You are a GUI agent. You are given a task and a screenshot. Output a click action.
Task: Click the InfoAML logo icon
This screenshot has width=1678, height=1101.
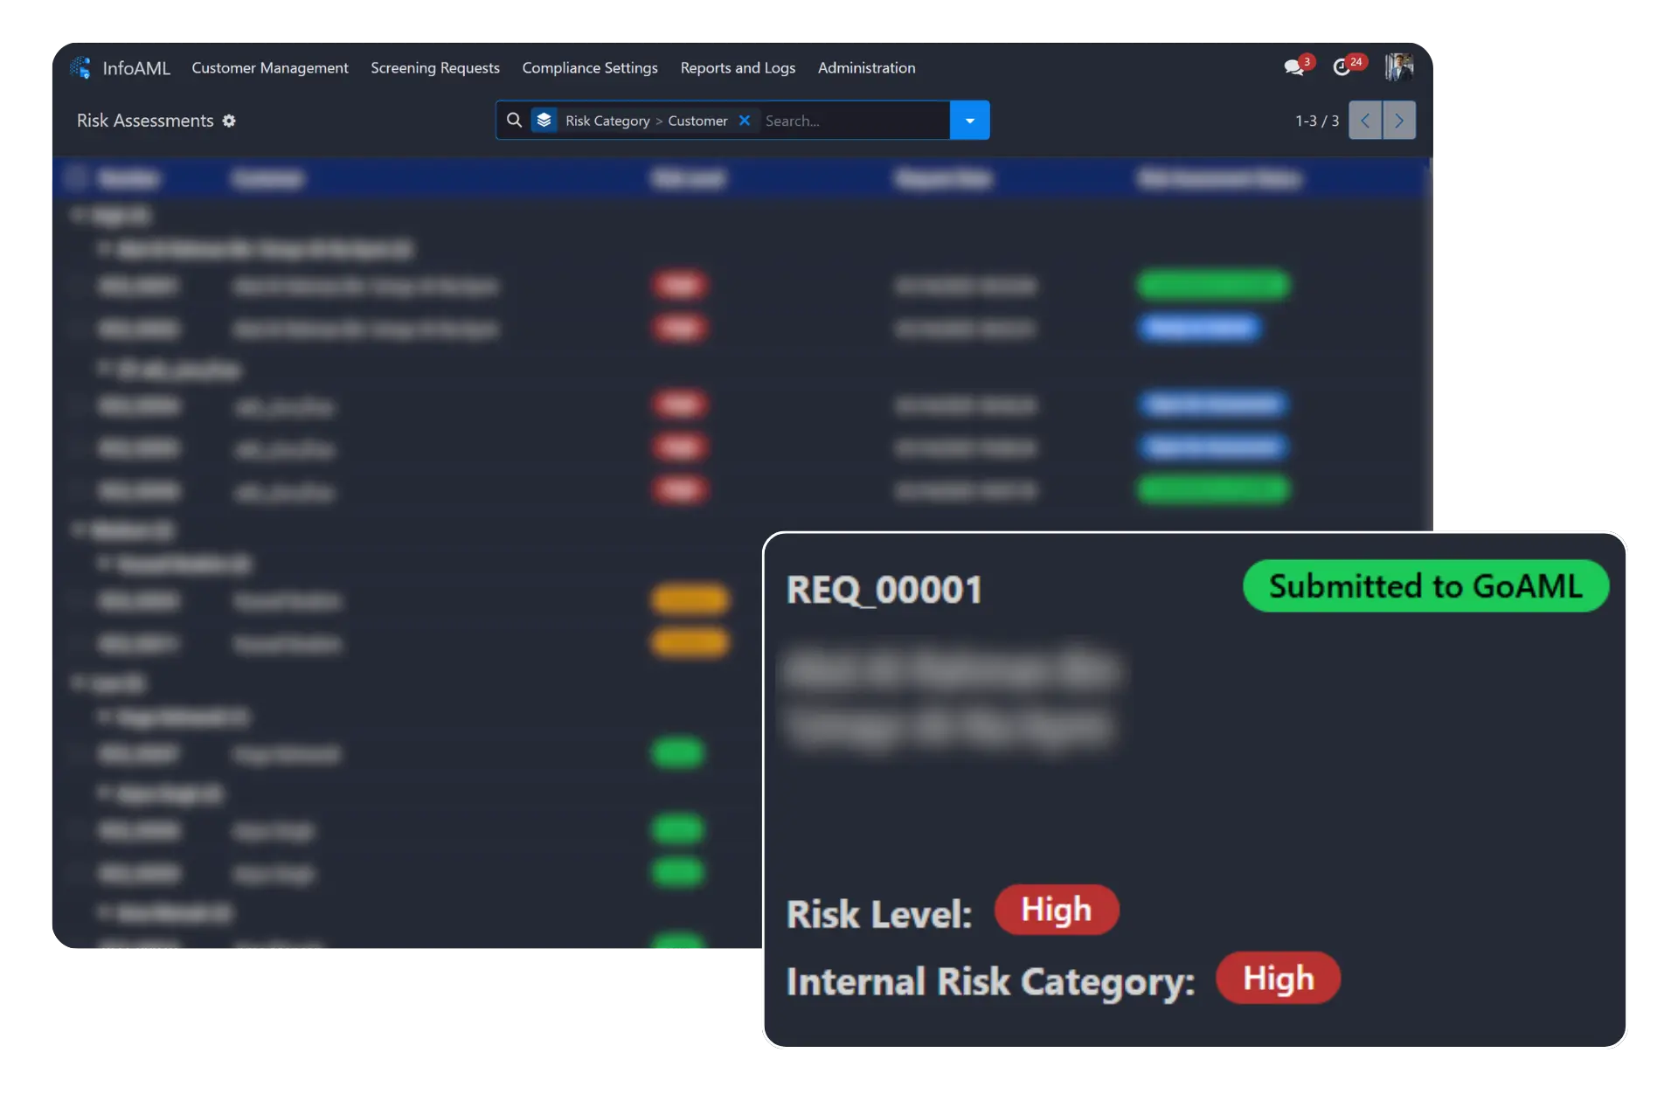pos(81,67)
